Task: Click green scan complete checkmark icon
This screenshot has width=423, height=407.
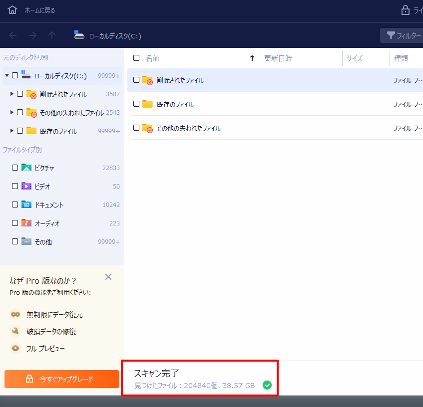Action: click(x=267, y=385)
